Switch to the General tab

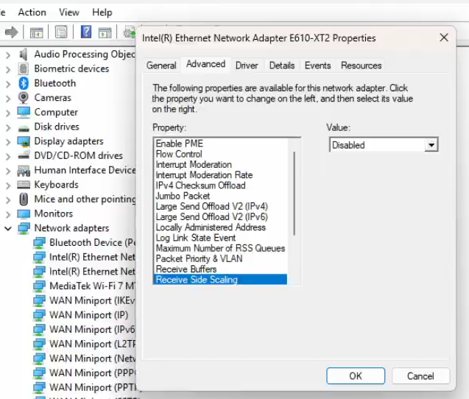pos(161,66)
